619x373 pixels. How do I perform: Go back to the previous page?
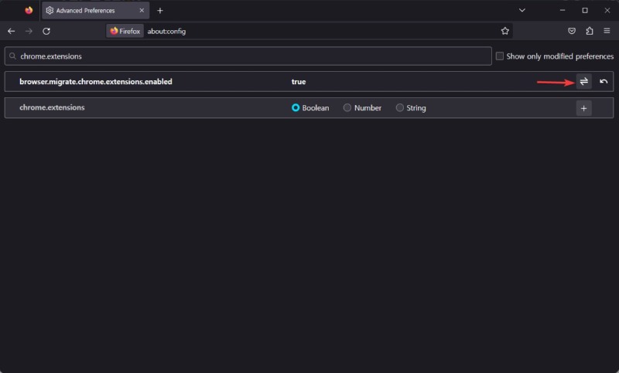[x=11, y=31]
